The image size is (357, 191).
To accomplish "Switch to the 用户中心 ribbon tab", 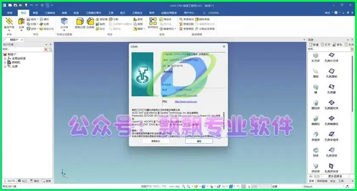I will click(189, 13).
